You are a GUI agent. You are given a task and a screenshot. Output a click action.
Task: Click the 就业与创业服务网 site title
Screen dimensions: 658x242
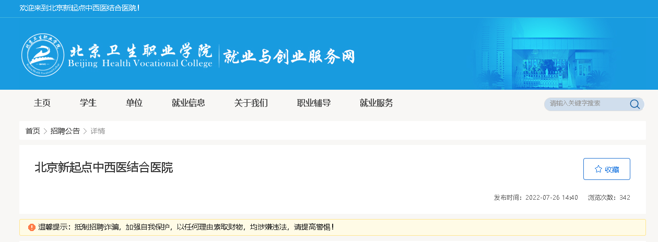coord(289,56)
